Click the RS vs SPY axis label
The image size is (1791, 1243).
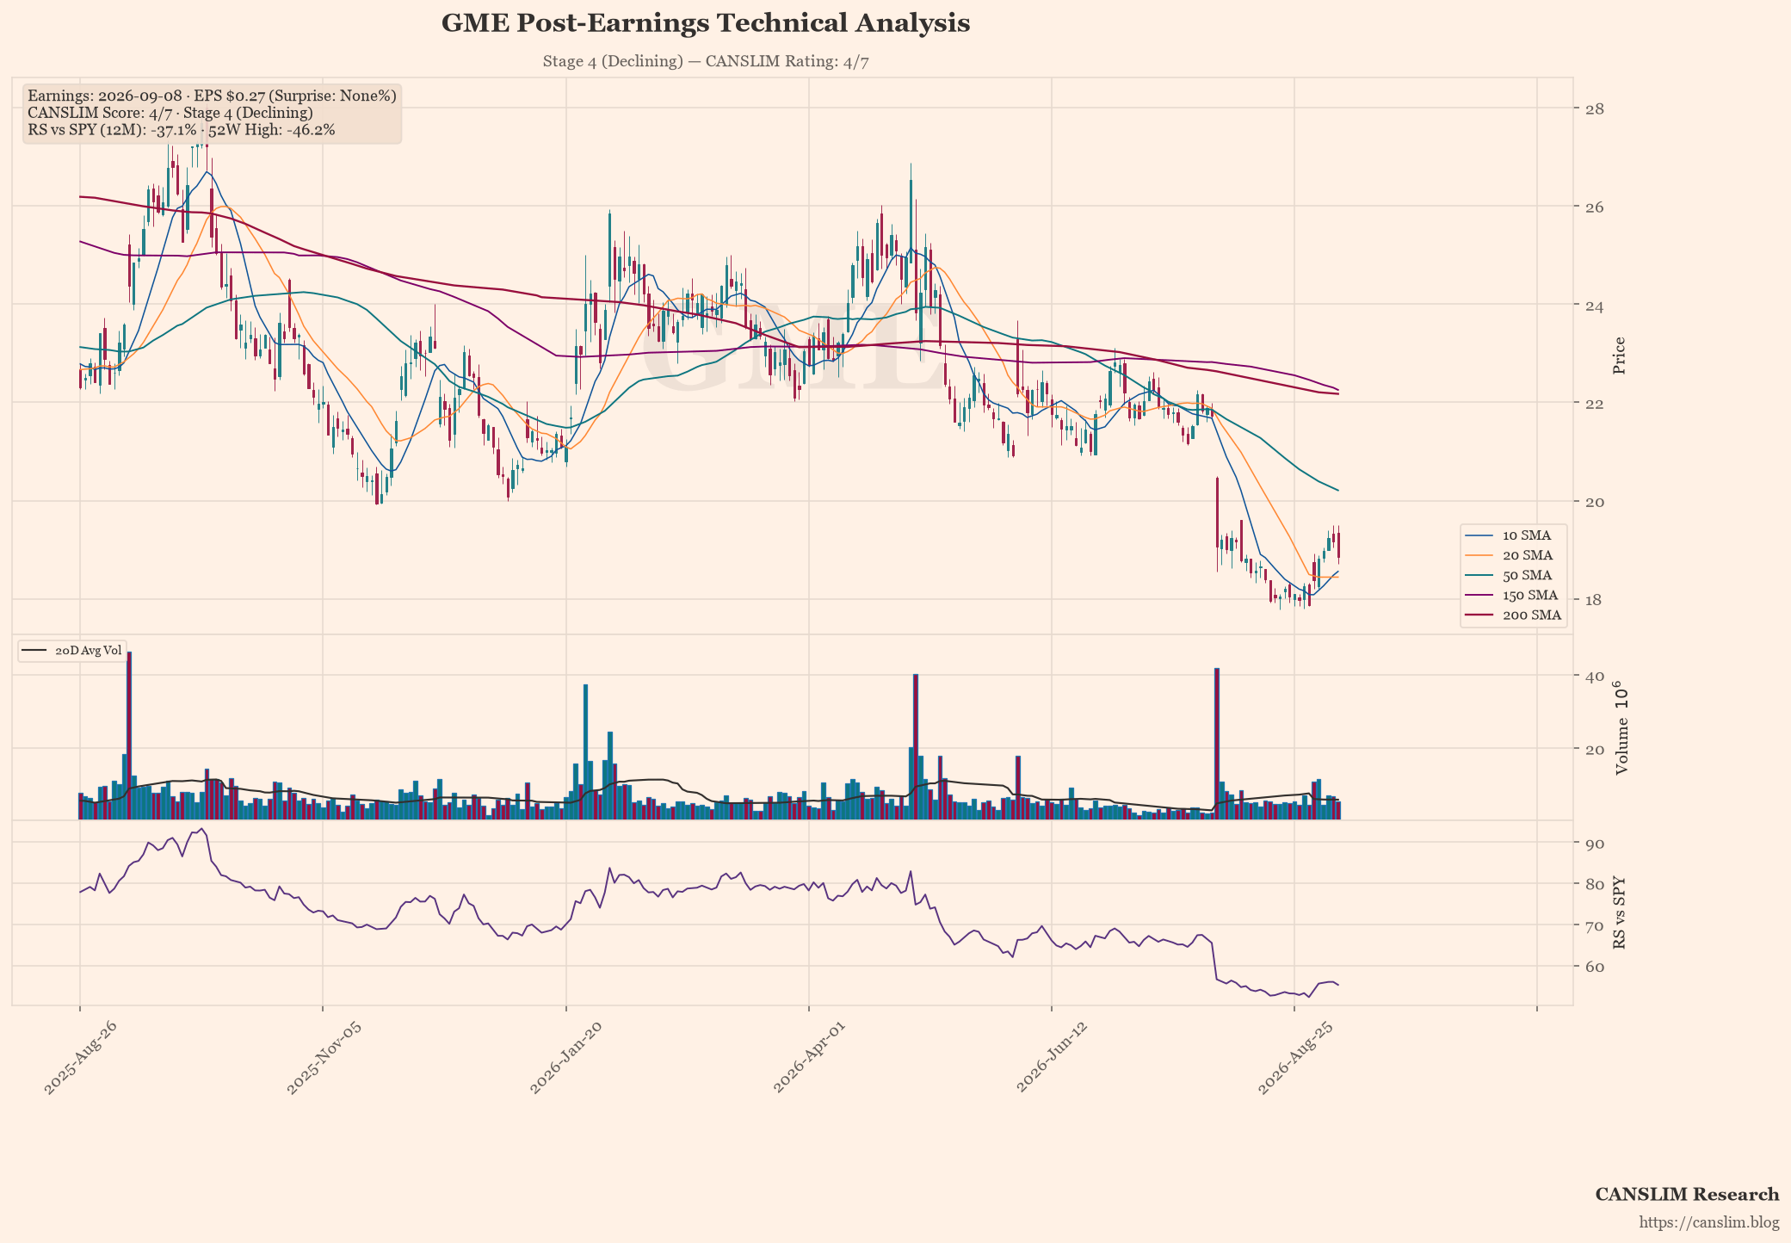pyautogui.click(x=1620, y=913)
